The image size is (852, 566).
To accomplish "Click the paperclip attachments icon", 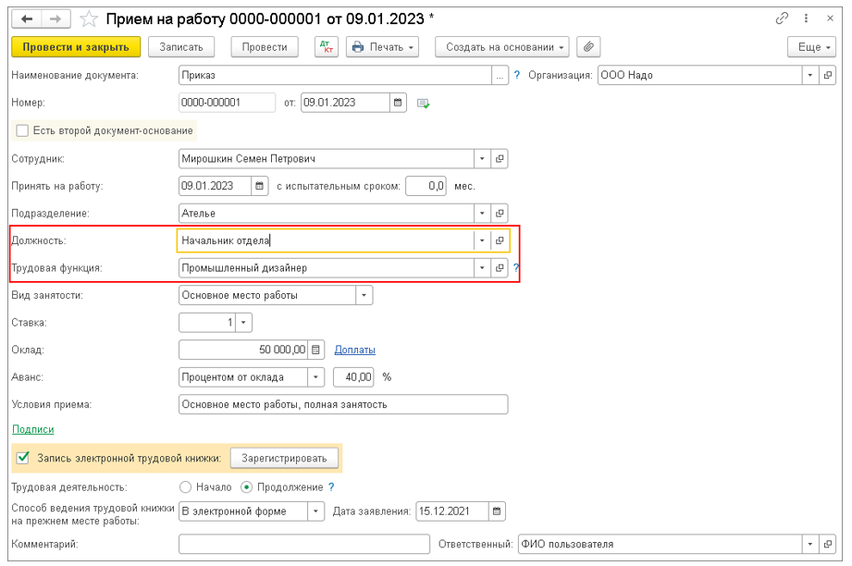I will pyautogui.click(x=587, y=47).
